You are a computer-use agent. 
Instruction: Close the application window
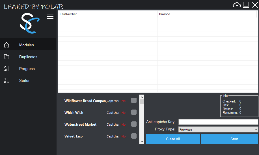(x=255, y=5)
